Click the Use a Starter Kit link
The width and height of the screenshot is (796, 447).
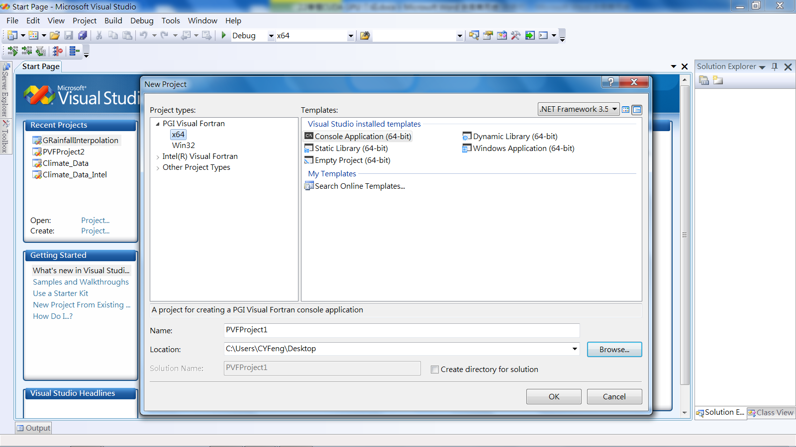point(60,294)
